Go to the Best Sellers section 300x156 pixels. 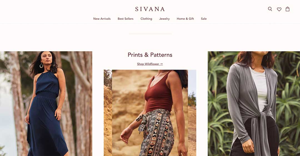126,19
